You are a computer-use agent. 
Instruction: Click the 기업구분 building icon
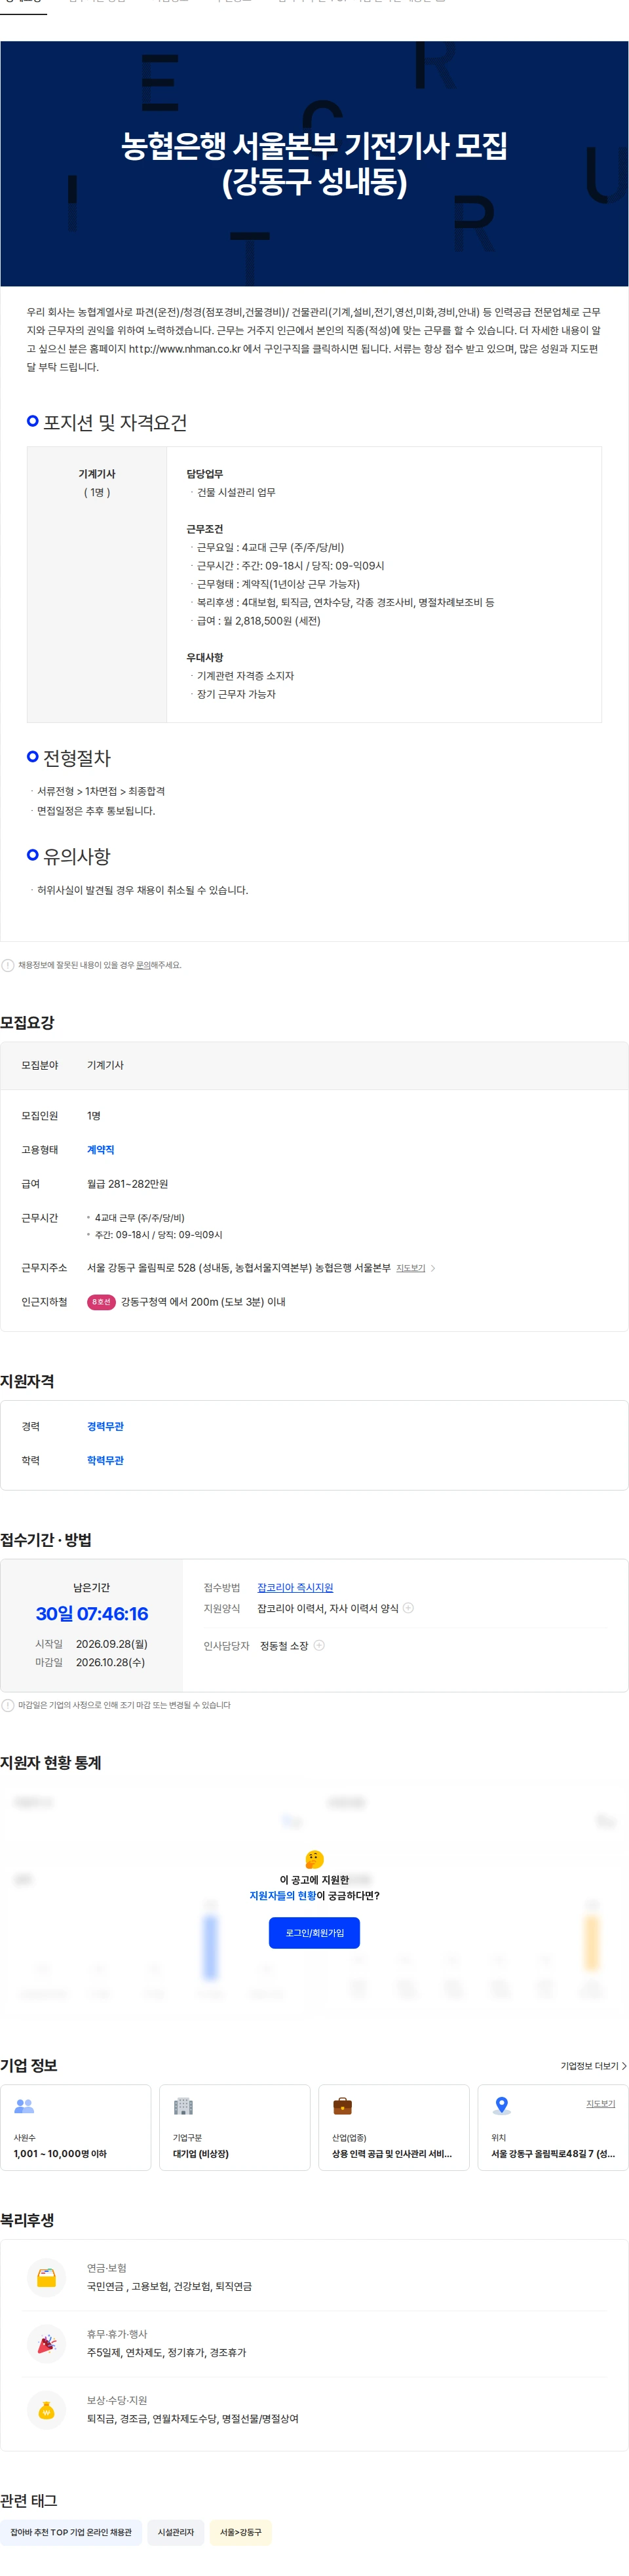(x=183, y=2105)
